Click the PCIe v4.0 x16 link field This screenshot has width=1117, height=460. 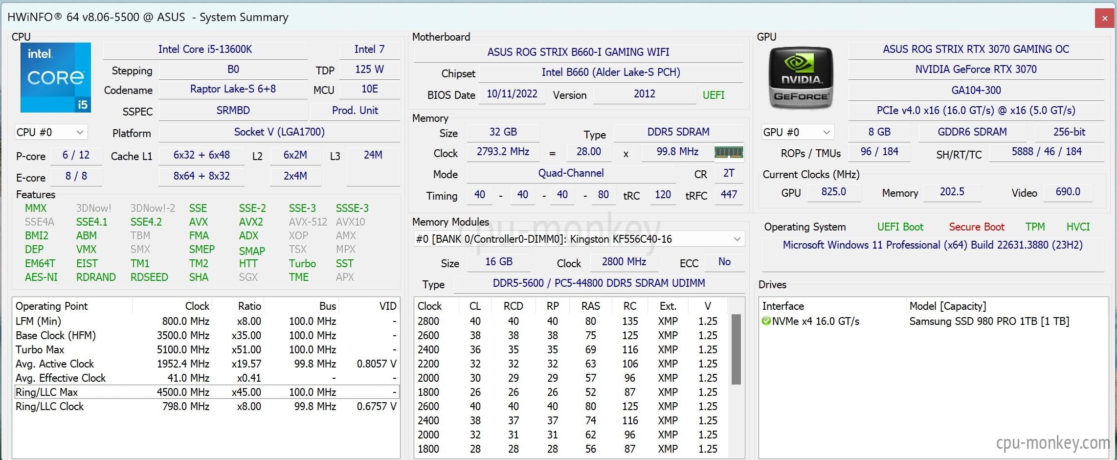[x=976, y=111]
